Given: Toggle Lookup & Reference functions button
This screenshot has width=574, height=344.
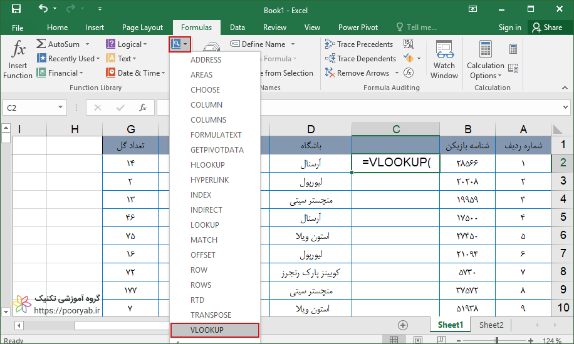Looking at the screenshot, I should (180, 44).
